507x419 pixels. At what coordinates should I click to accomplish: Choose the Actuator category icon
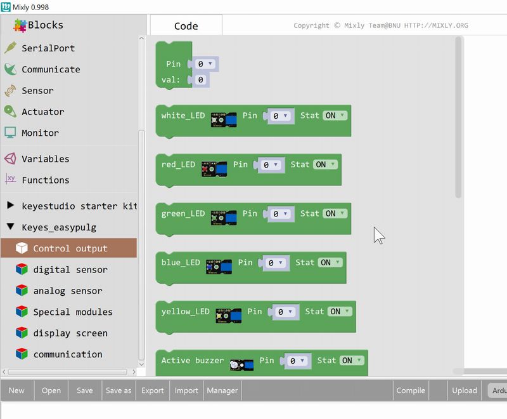pyautogui.click(x=10, y=111)
